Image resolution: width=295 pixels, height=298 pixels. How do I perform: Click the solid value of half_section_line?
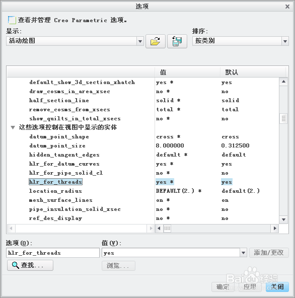pyautogui.click(x=168, y=100)
